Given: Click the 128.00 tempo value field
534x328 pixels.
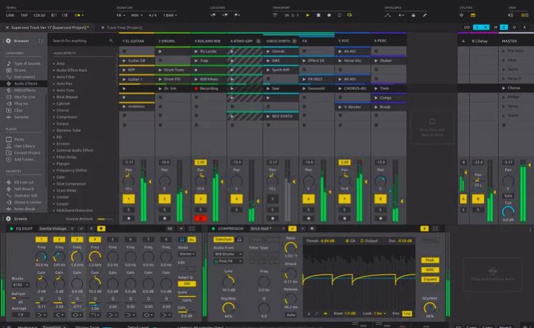Looking at the screenshot, I should [39, 15].
